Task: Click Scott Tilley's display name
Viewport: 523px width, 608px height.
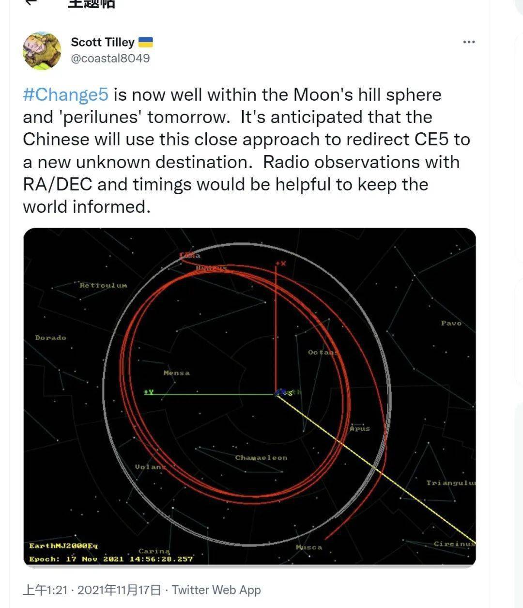Action: pyautogui.click(x=103, y=42)
